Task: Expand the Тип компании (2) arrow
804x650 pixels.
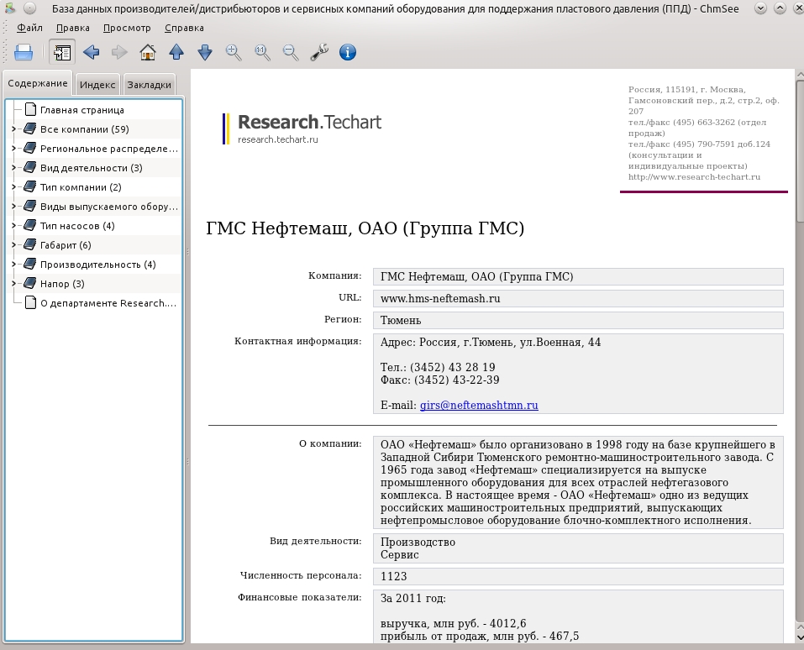Action: click(x=13, y=187)
